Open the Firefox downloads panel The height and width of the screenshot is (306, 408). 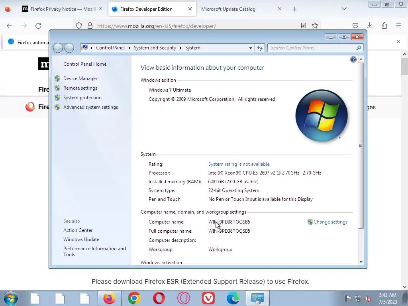[369, 25]
